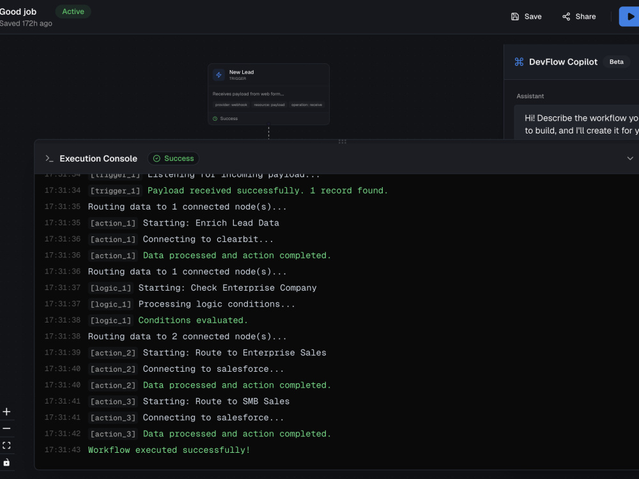This screenshot has height=479, width=639.
Task: Click the Share network icon
Action: 566,17
